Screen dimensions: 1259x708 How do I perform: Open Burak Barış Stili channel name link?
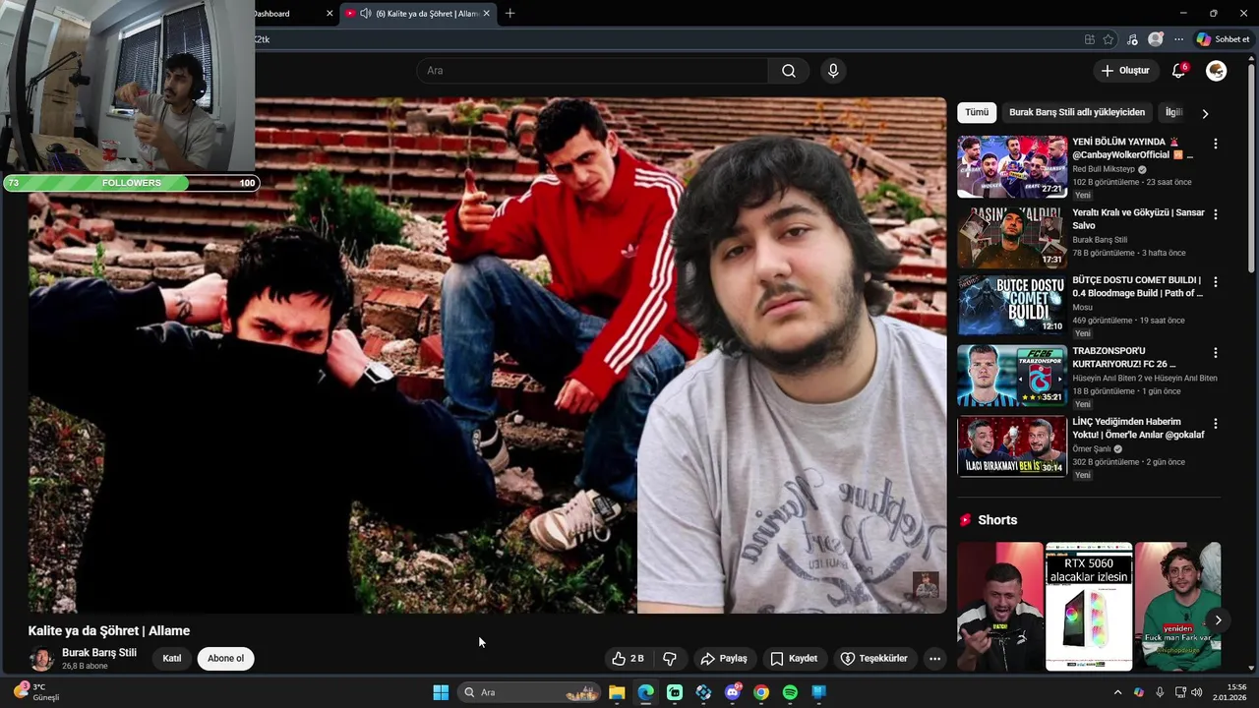pos(99,653)
